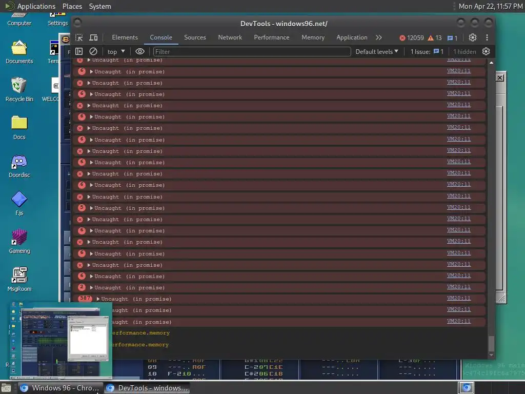Click the 1 Issue link
The image size is (525, 394).
427,52
